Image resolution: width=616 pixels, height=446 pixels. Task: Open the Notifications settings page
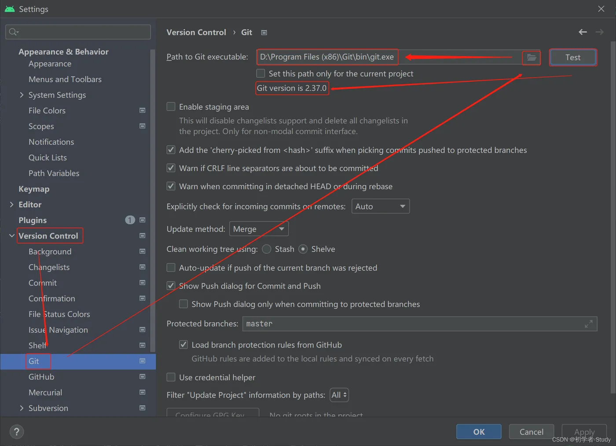(51, 142)
